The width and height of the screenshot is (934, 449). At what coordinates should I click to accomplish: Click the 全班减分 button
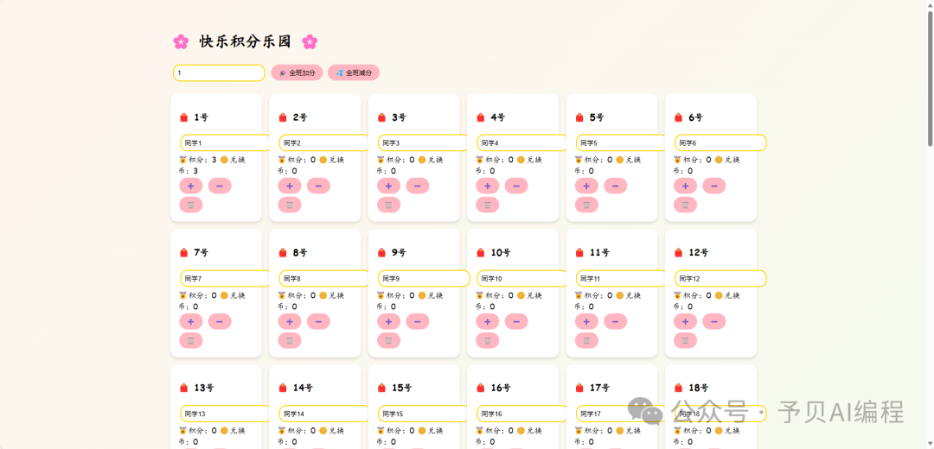coord(353,73)
